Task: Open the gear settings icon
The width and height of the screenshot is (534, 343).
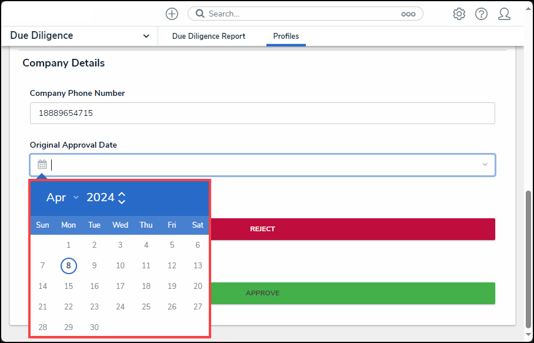Action: pos(459,14)
